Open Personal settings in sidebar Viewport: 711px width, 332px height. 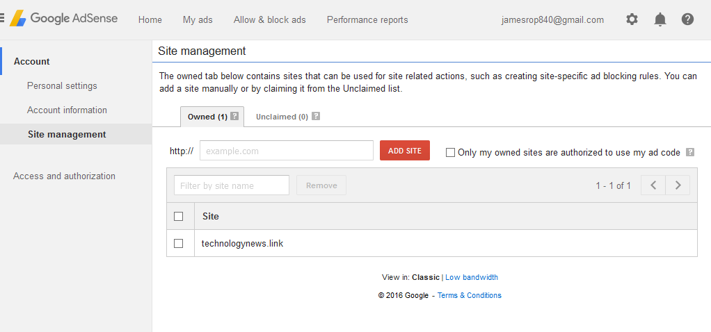(62, 86)
